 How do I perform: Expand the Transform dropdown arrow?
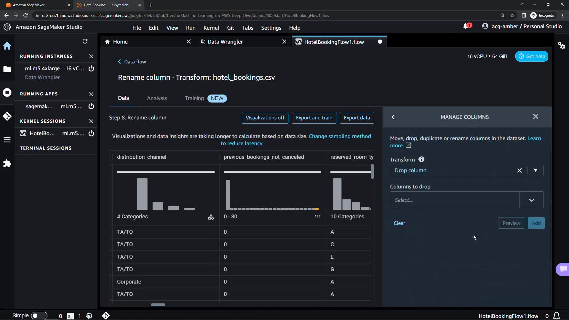(x=536, y=170)
